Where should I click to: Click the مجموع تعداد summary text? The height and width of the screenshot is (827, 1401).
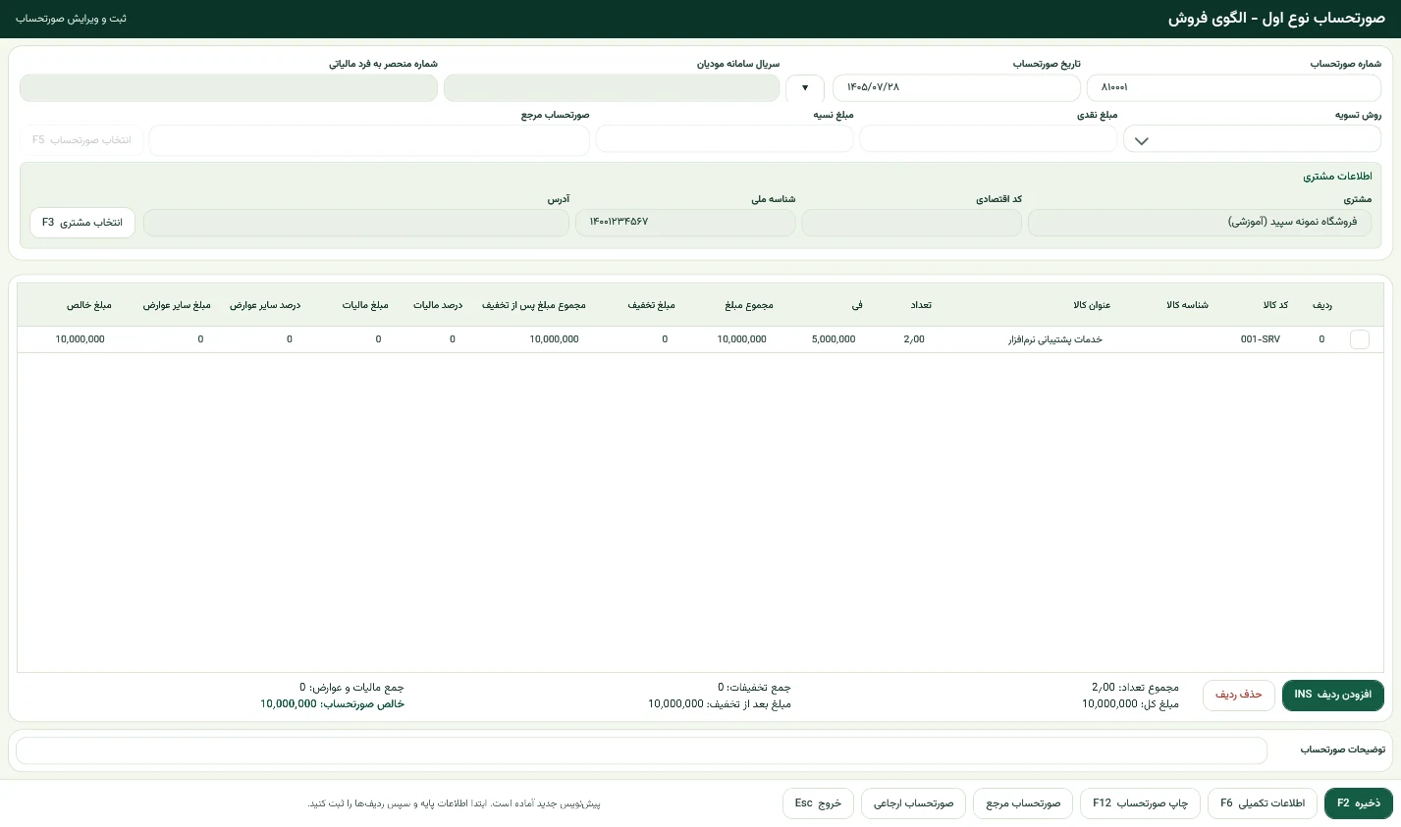pyautogui.click(x=1135, y=688)
